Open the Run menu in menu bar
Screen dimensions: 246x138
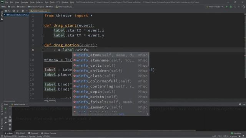pyautogui.click(x=47, y=2)
